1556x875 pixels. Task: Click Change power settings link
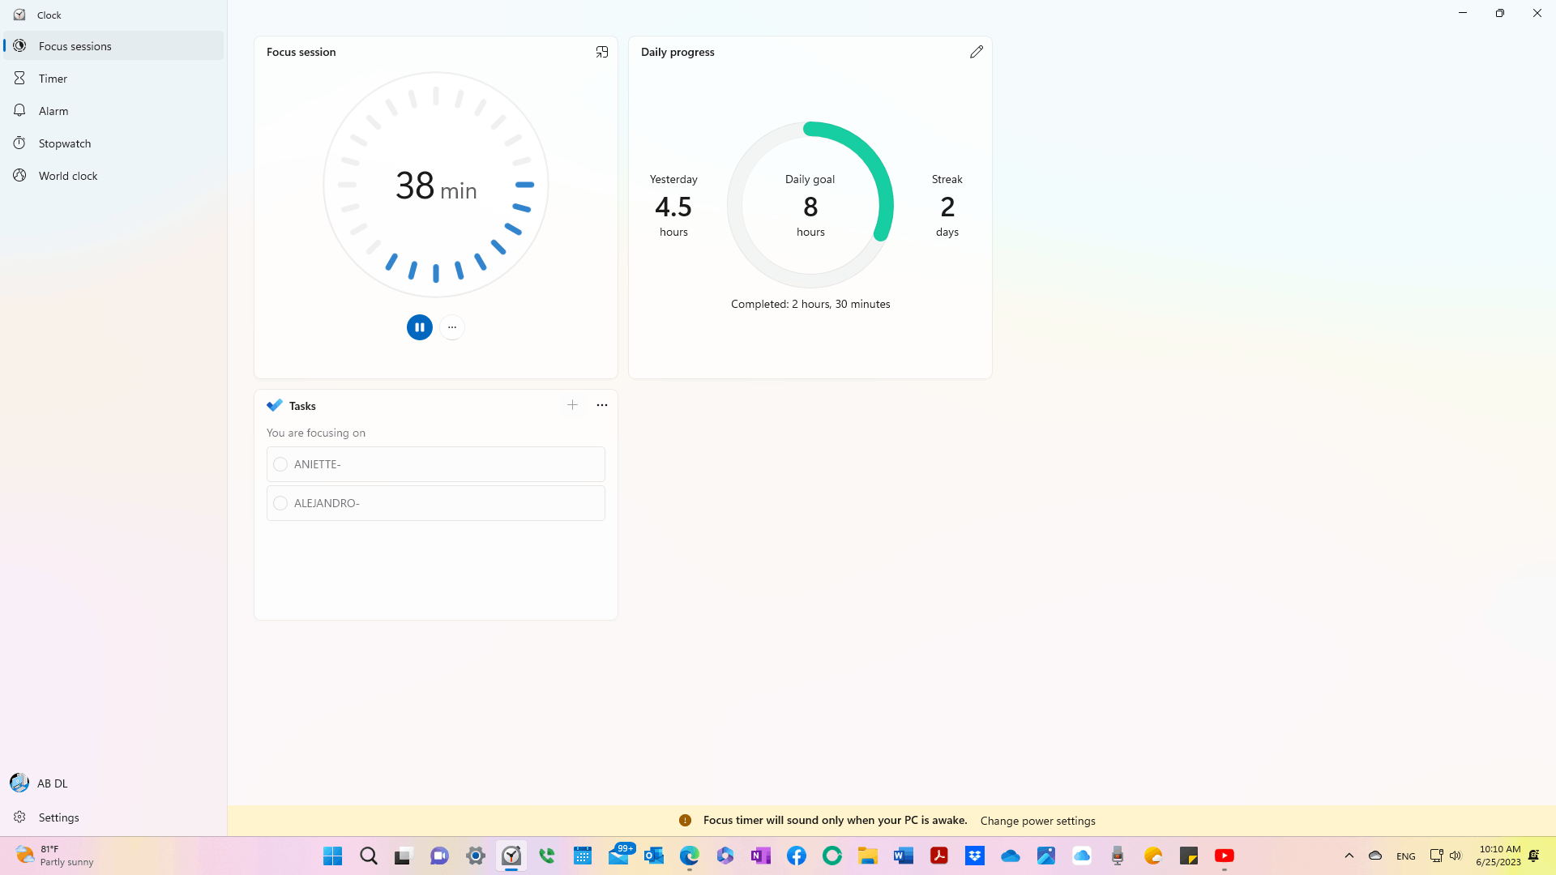point(1037,821)
